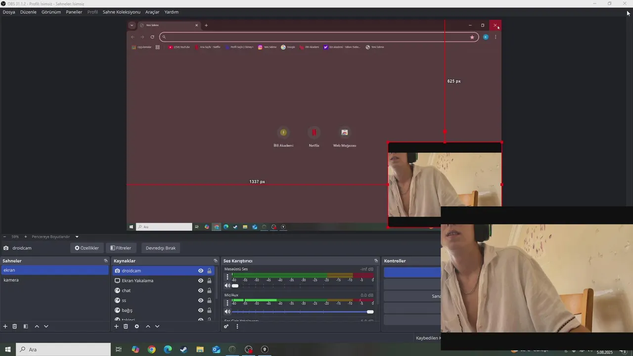633x356 pixels.
Task: Float the Kaynaklar dock panel
Action: click(215, 261)
